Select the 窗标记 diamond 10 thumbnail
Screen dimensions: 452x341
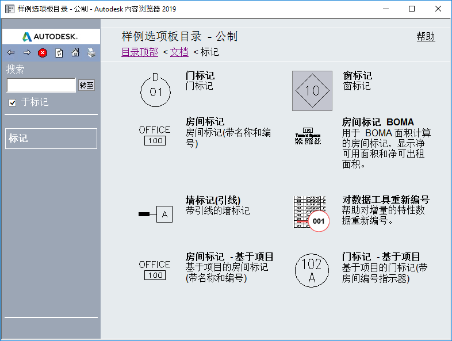312,91
